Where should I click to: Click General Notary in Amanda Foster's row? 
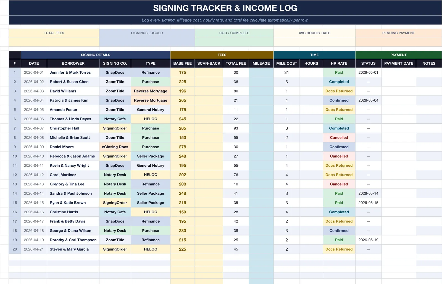click(x=151, y=110)
